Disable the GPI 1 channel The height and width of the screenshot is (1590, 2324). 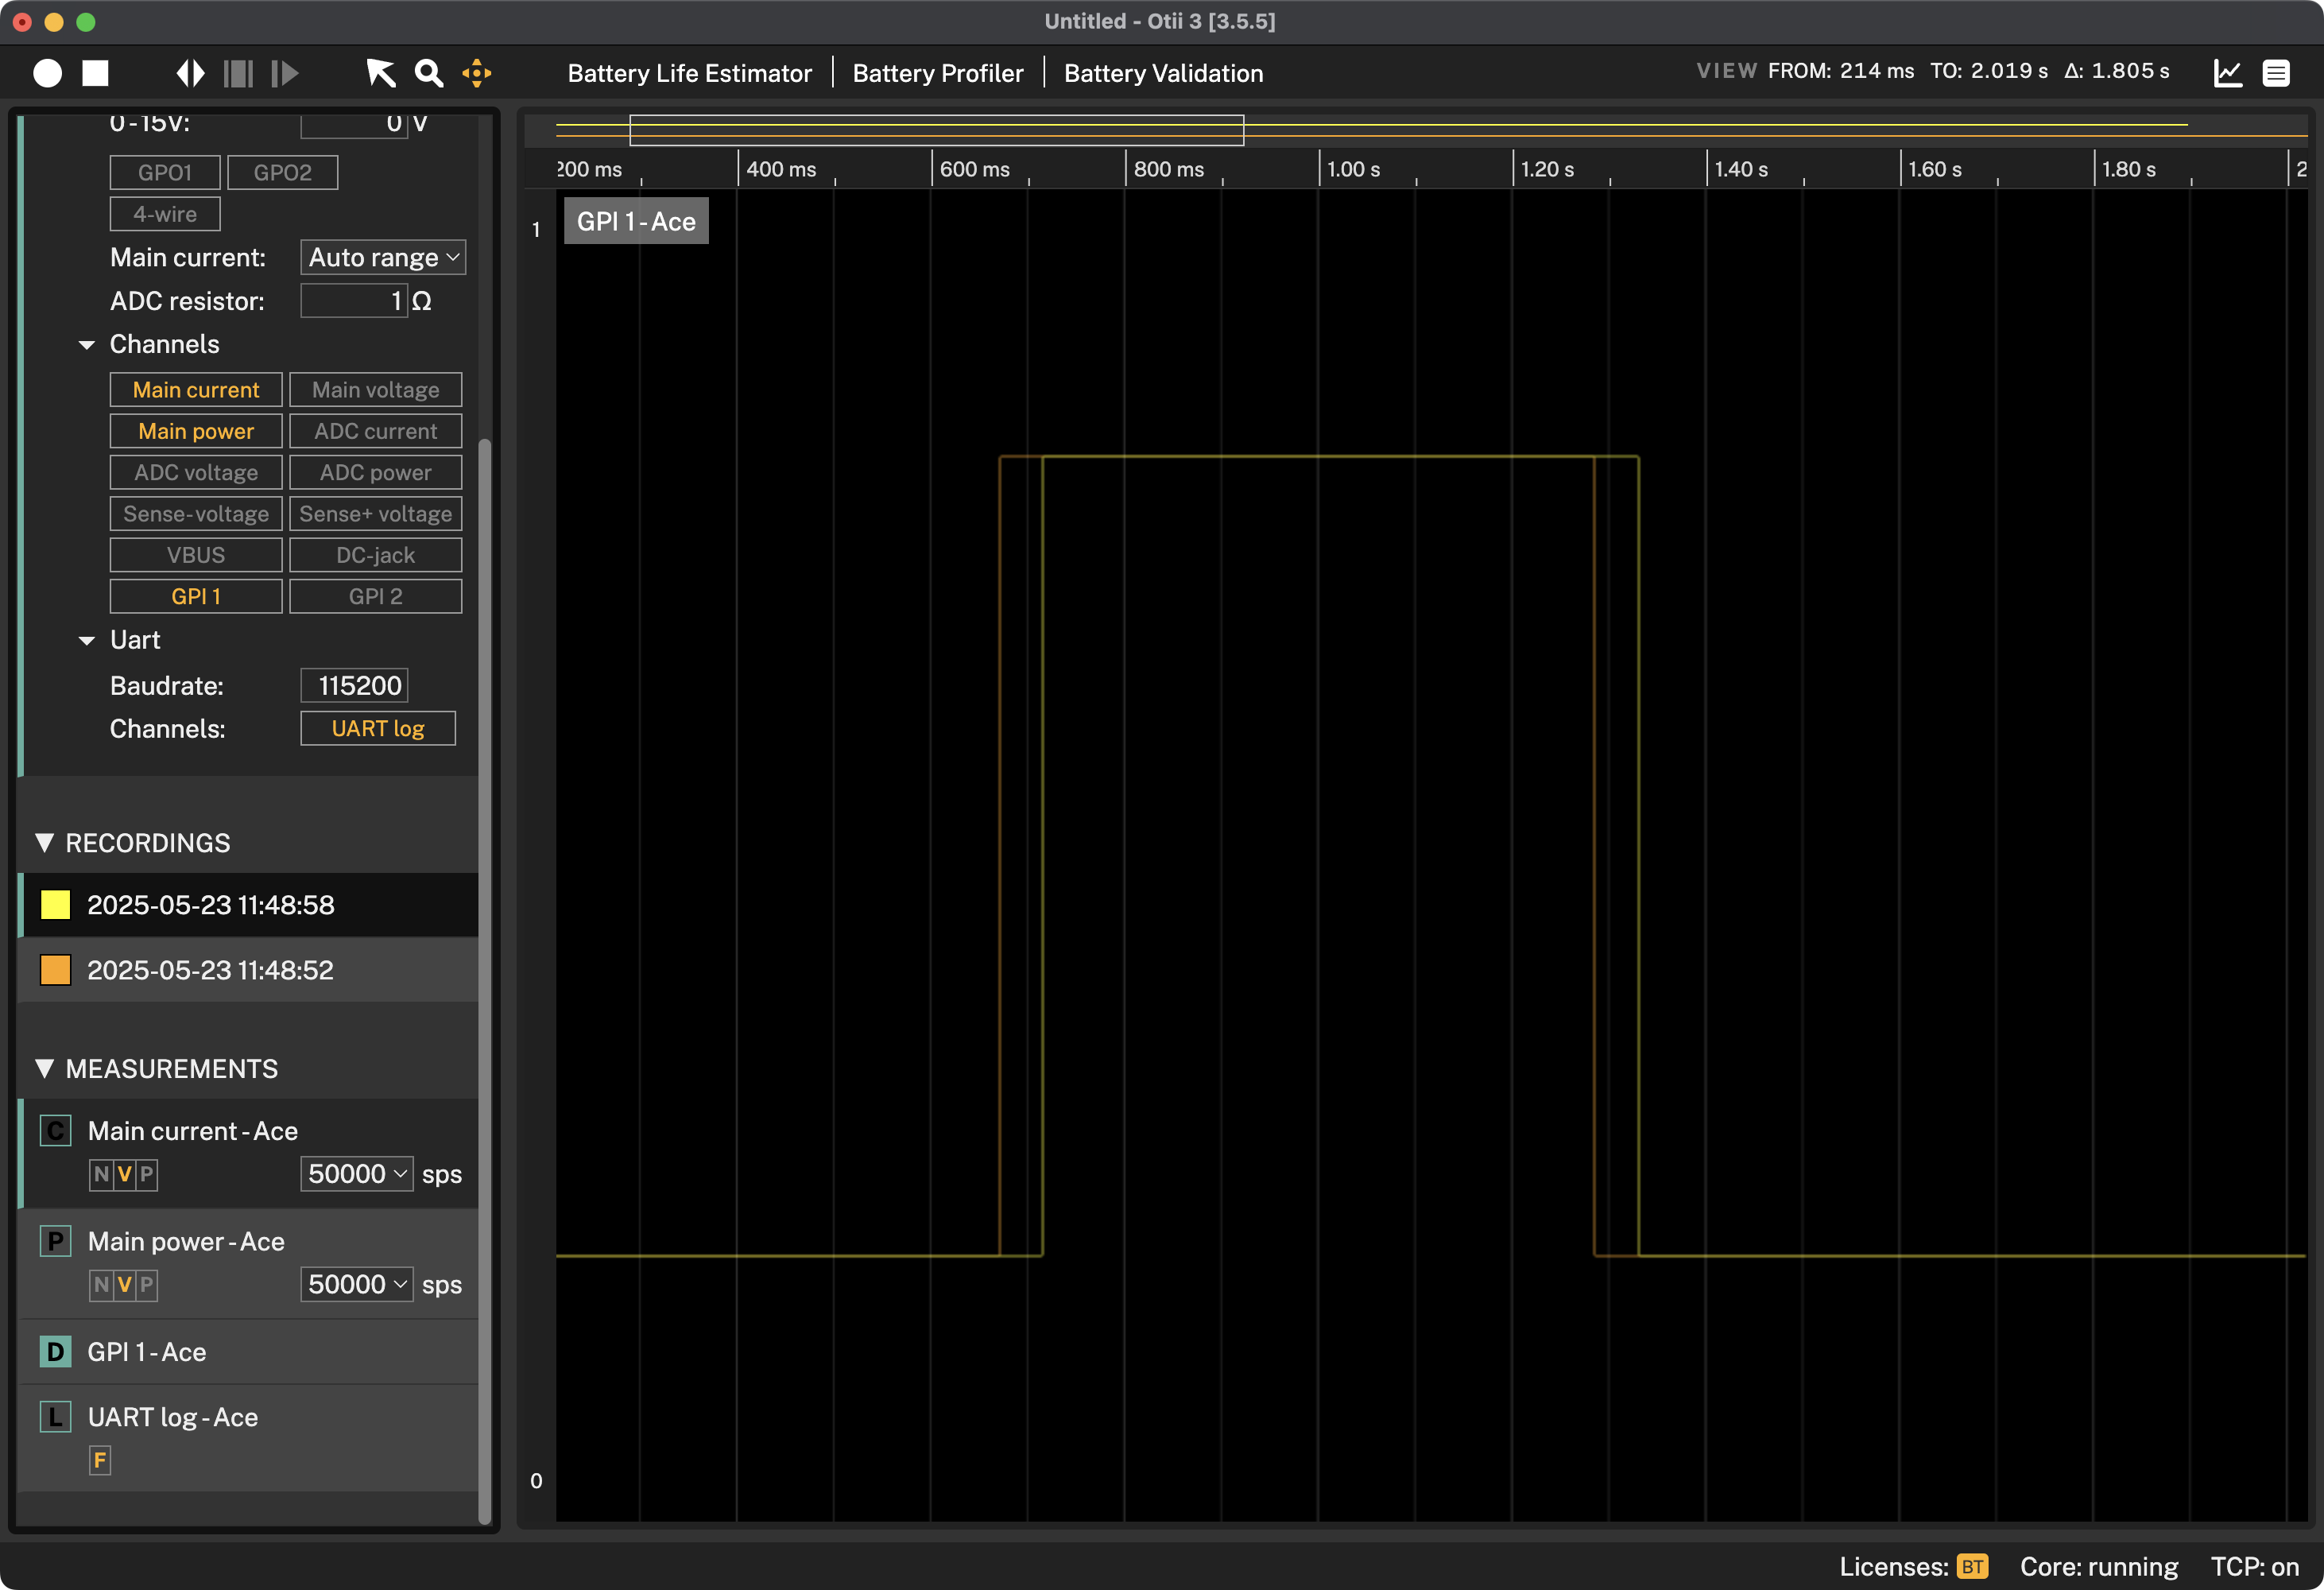[196, 596]
